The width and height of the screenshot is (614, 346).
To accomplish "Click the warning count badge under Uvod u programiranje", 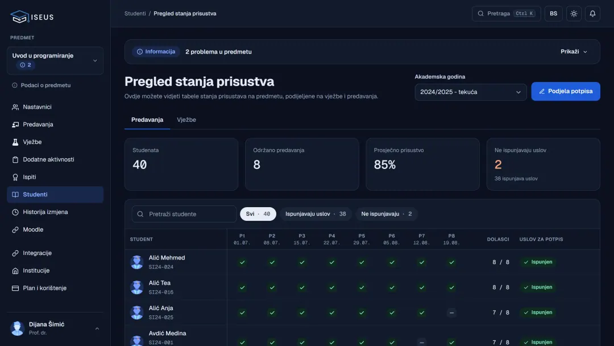I will point(26,65).
